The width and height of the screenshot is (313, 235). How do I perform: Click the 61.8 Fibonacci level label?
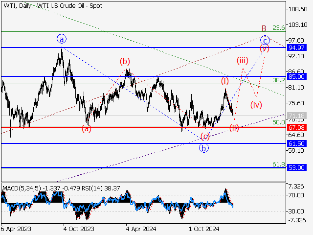pyautogui.click(x=278, y=164)
